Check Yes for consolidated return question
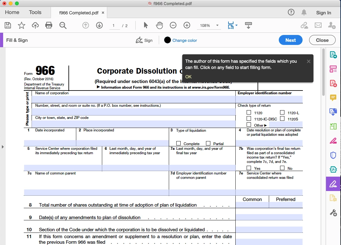 (249, 168)
